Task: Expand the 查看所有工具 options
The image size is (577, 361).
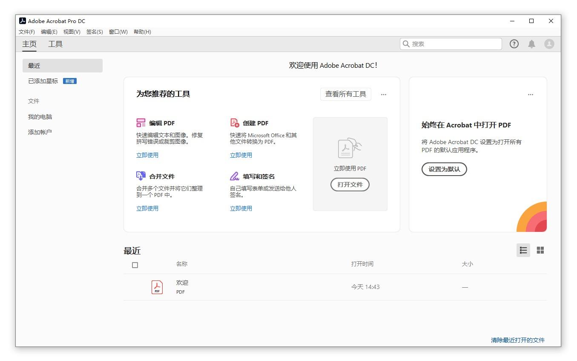Action: (346, 94)
